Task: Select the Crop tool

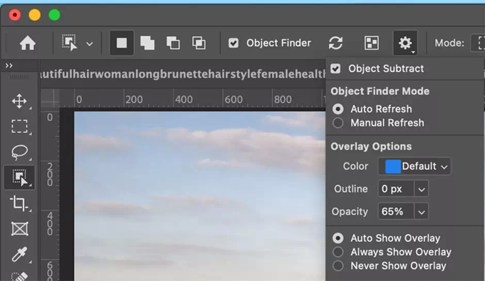Action: (20, 203)
